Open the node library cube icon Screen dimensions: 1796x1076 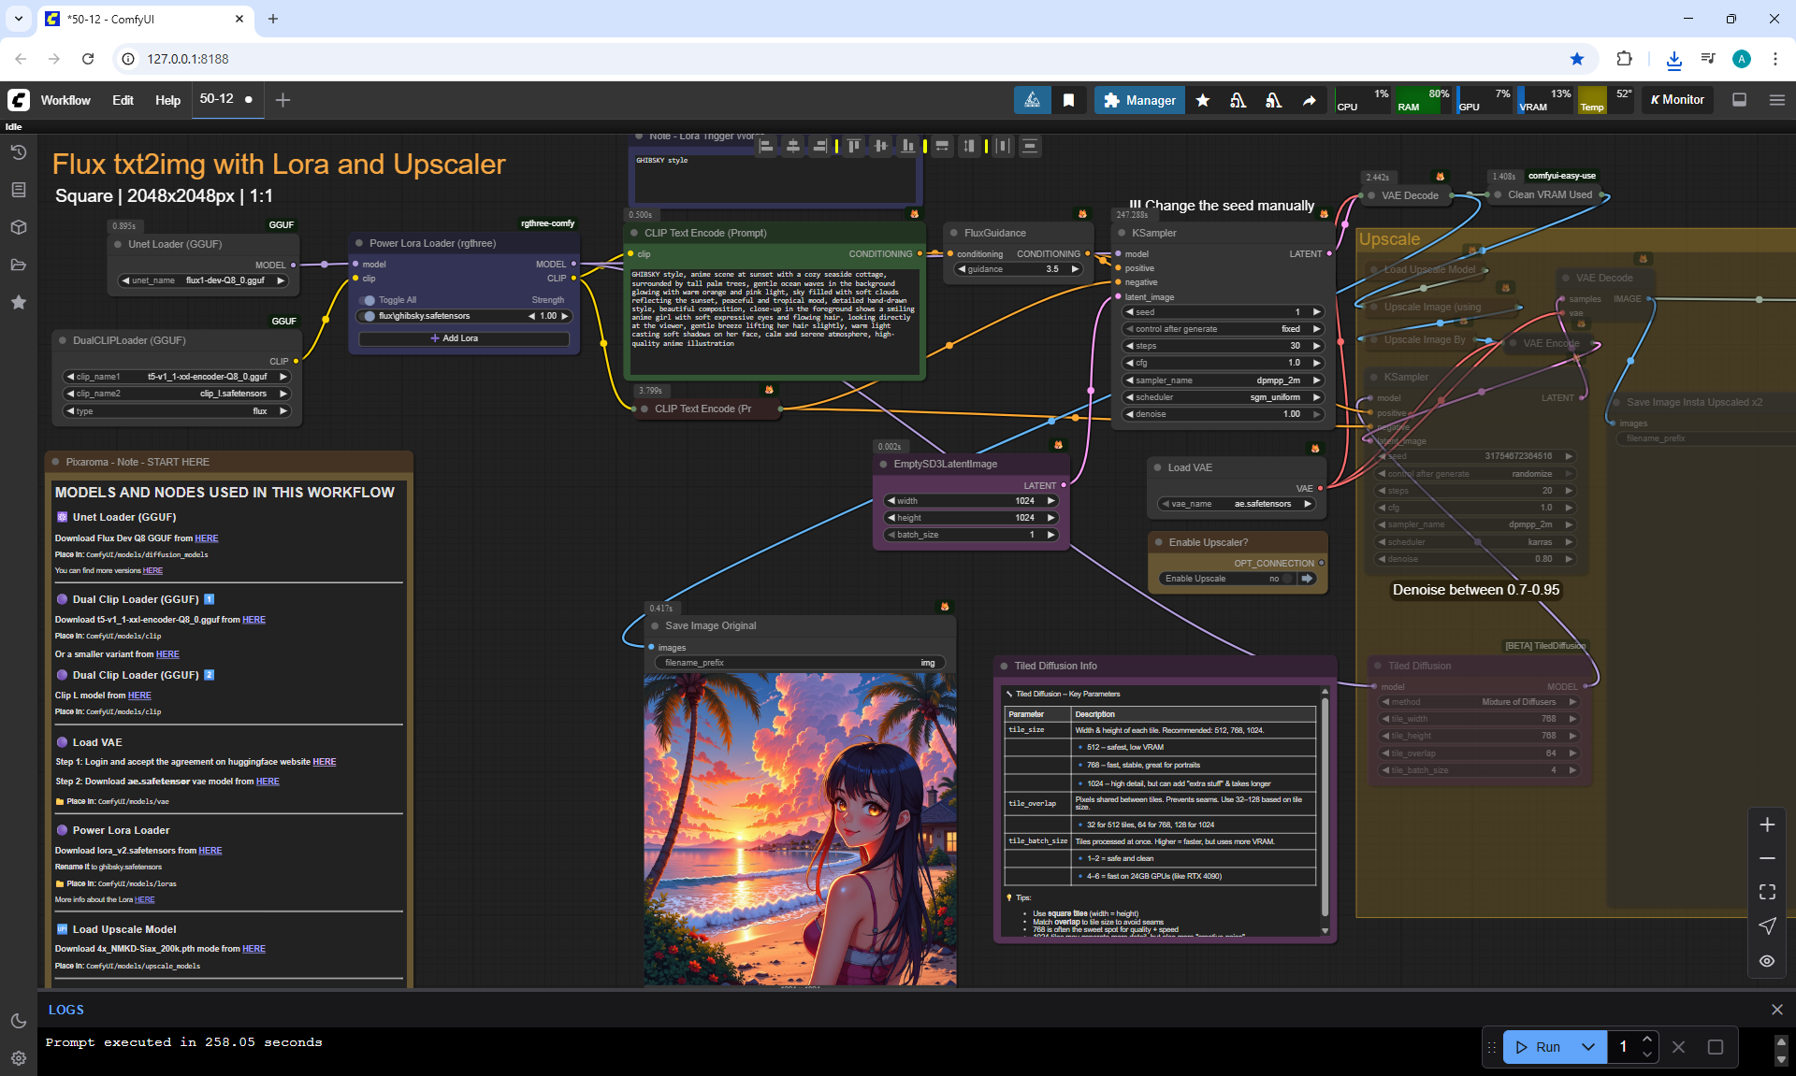click(19, 227)
